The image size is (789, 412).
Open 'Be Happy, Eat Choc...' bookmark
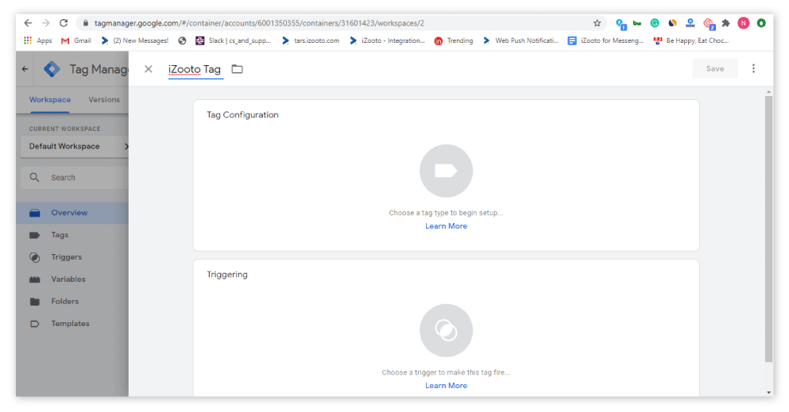(x=691, y=40)
